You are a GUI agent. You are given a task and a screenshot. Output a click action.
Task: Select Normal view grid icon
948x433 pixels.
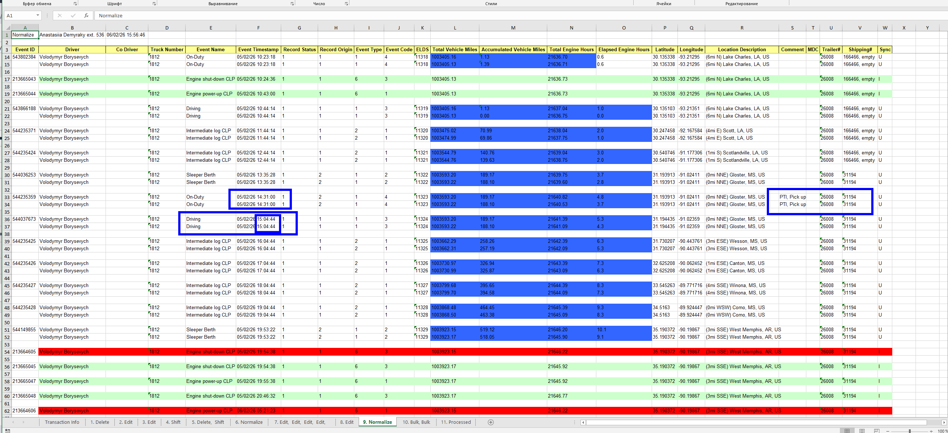(847, 431)
